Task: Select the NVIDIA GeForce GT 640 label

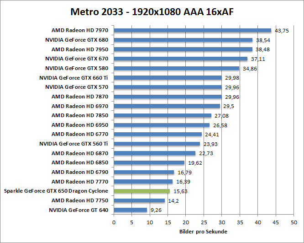Action: 79,210
